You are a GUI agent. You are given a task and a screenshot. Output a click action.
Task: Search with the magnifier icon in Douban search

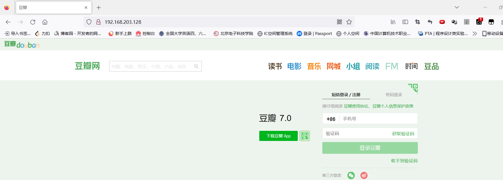pyautogui.click(x=196, y=66)
